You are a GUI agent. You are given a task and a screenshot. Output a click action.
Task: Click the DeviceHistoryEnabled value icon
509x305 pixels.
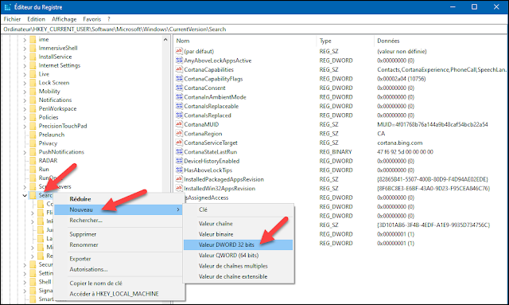coord(179,161)
